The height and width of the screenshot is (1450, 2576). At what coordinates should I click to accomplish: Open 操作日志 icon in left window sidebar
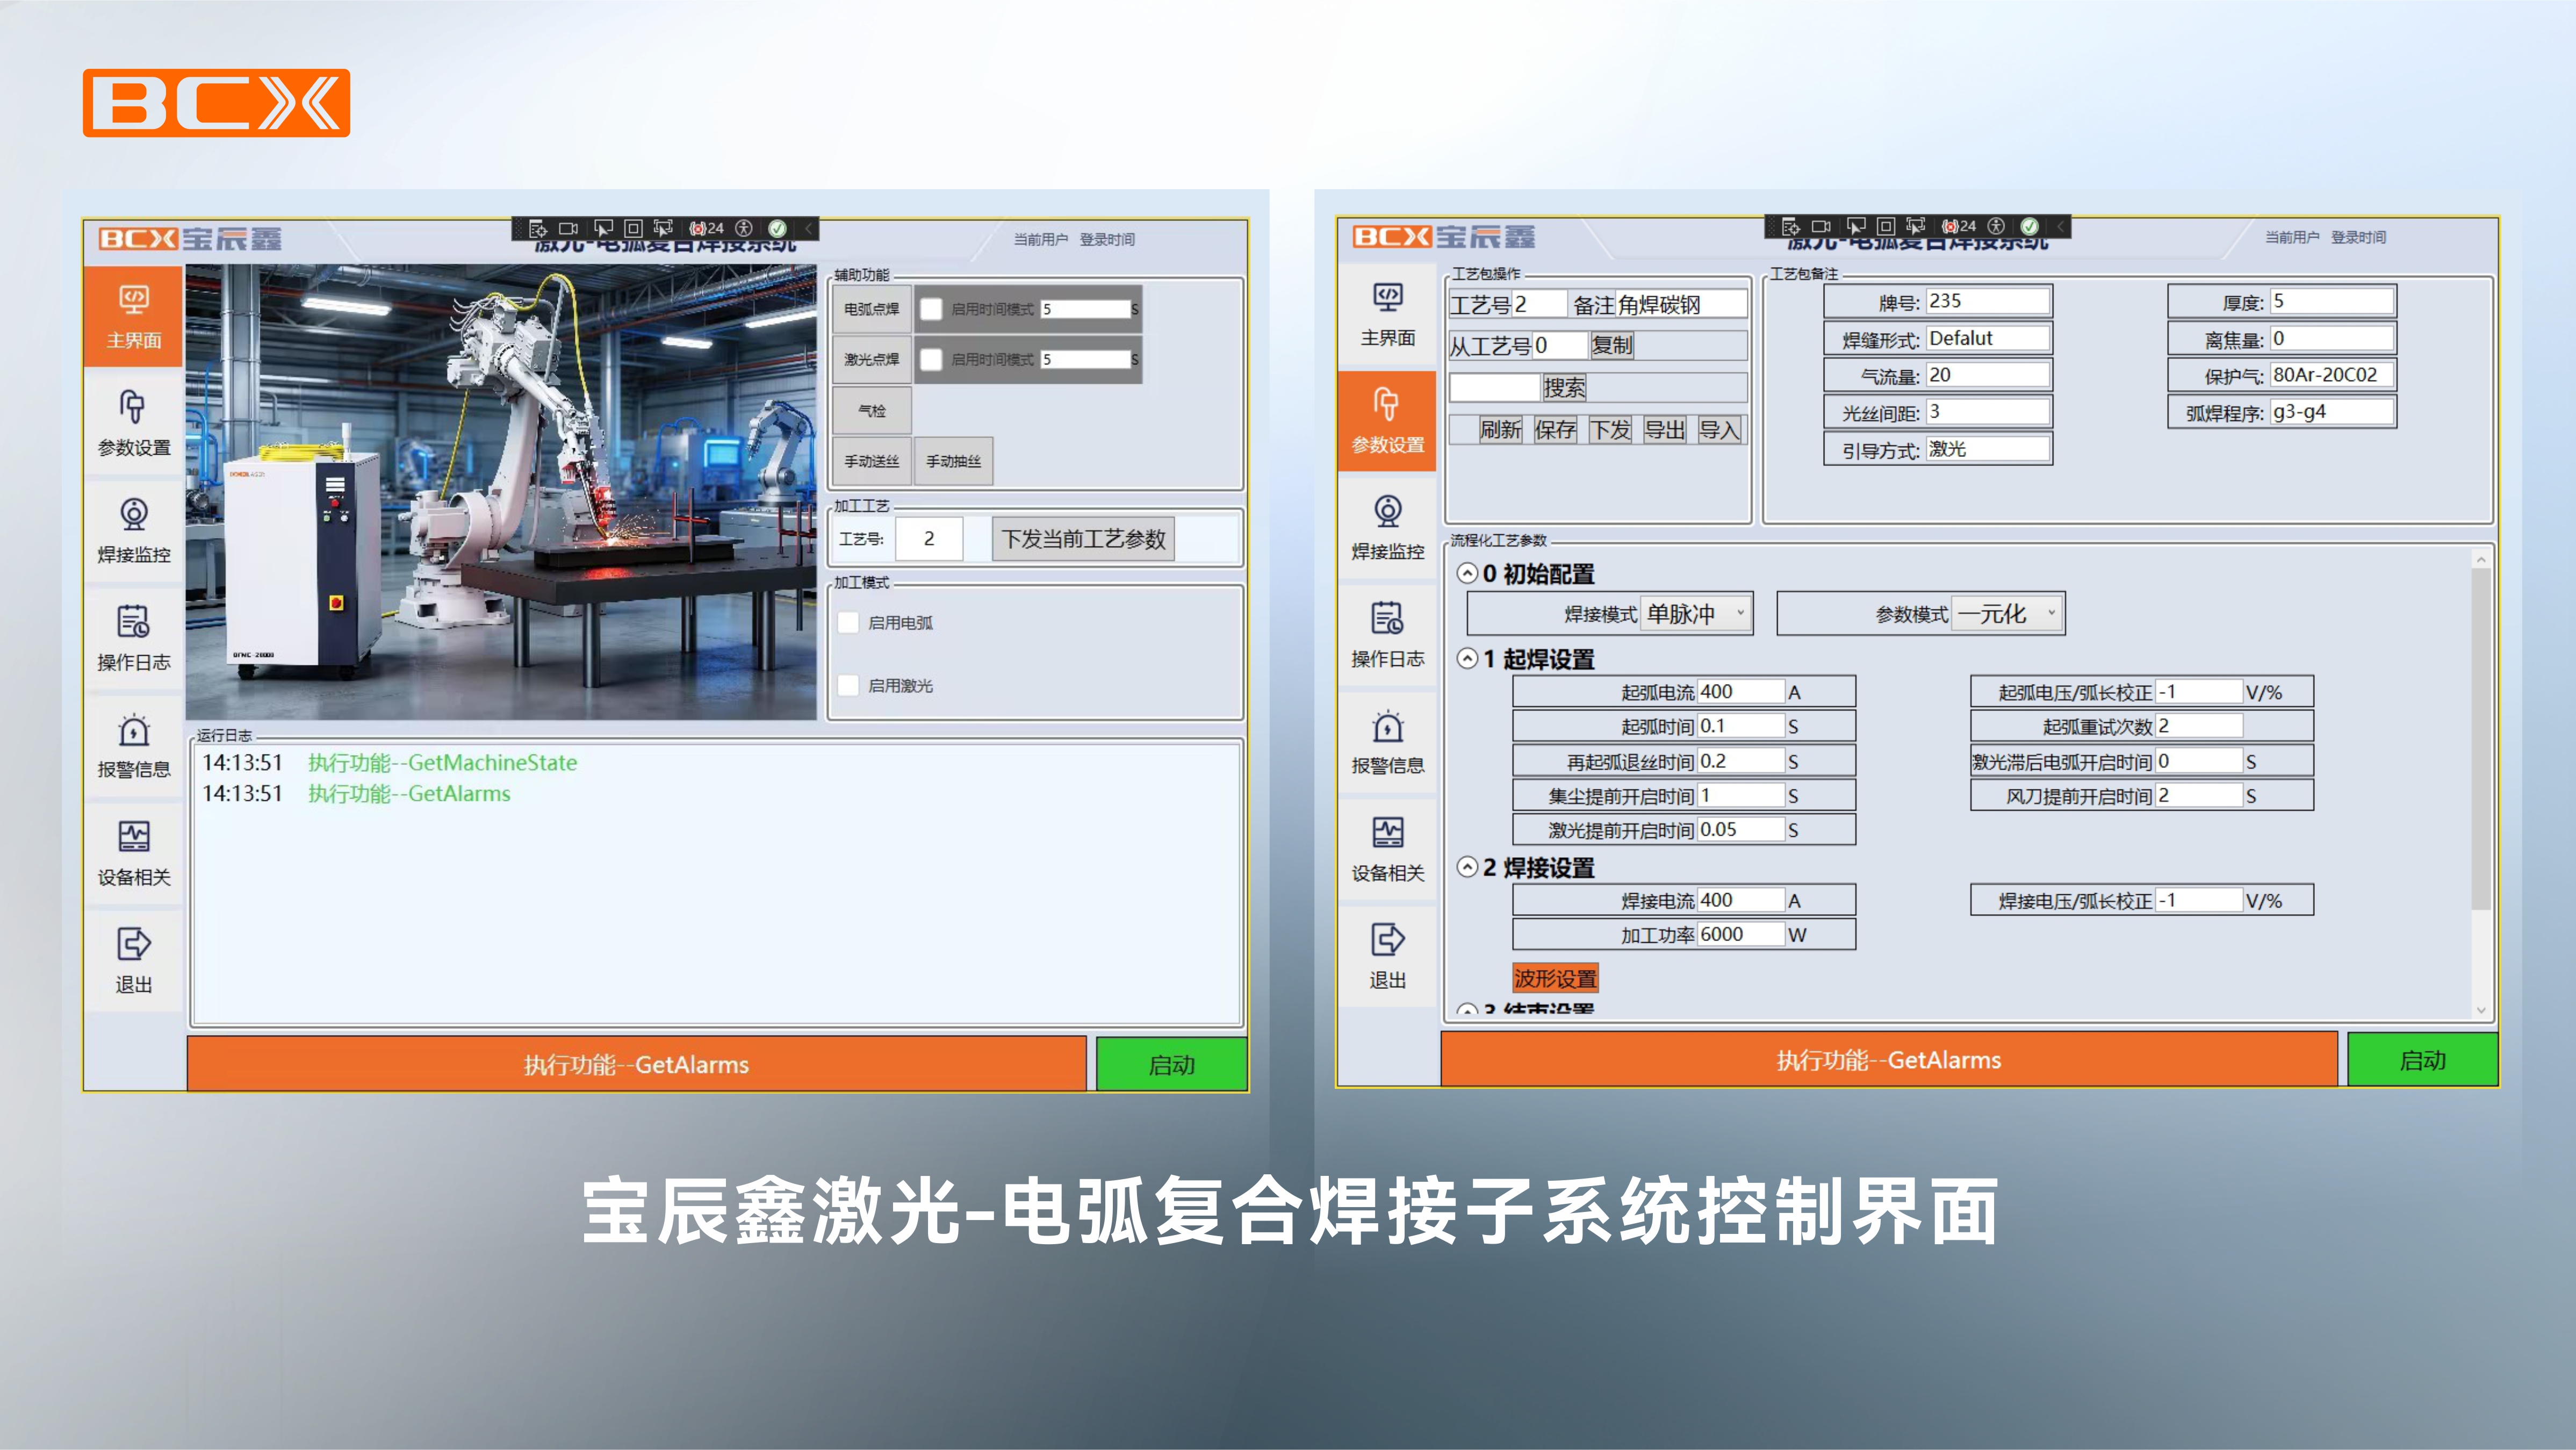tap(133, 621)
